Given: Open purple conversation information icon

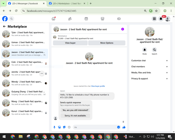Looking at the screenshot, I should click(x=122, y=29).
